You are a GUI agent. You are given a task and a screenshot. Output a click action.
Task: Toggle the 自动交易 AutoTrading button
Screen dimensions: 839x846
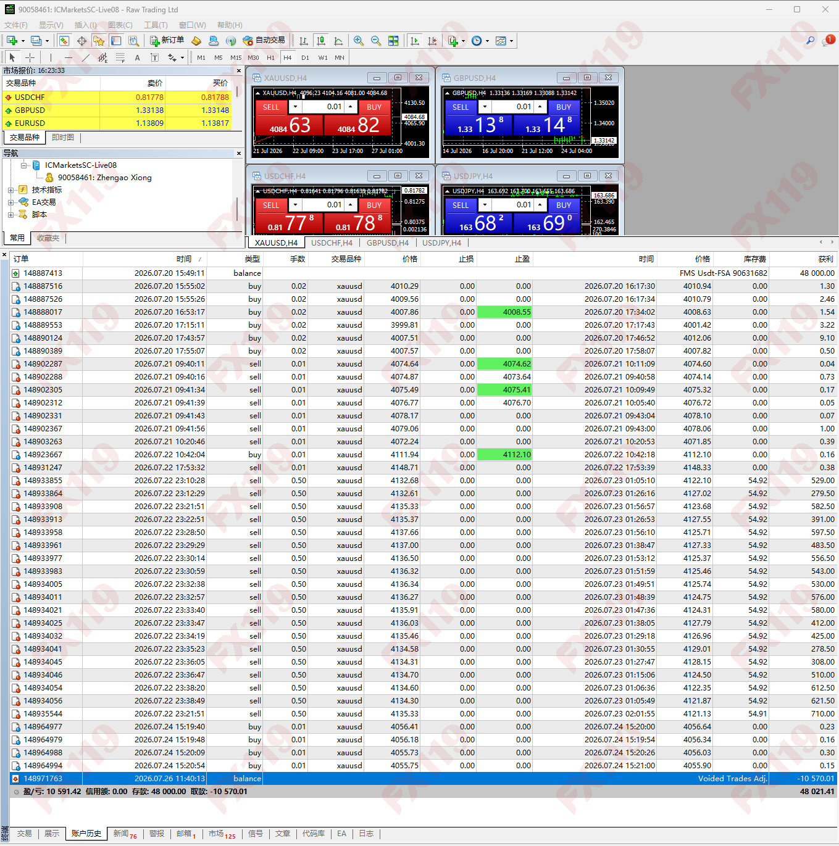click(264, 41)
